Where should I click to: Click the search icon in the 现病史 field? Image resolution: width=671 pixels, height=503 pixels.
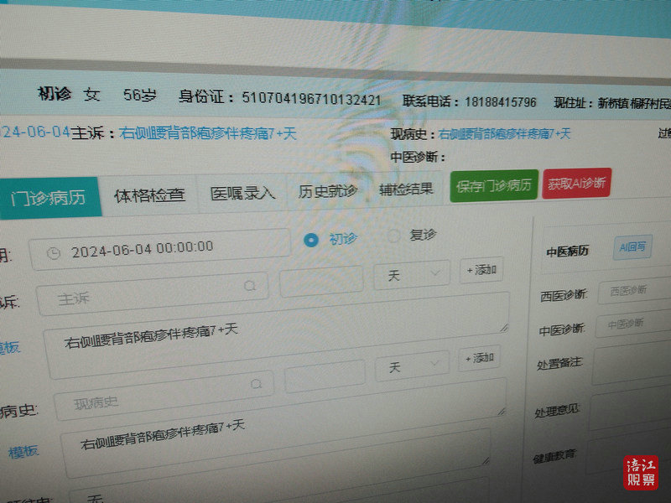click(256, 384)
